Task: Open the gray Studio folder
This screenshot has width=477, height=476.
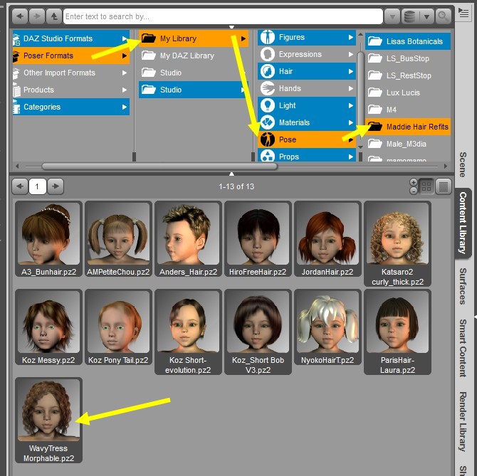Action: (x=194, y=73)
